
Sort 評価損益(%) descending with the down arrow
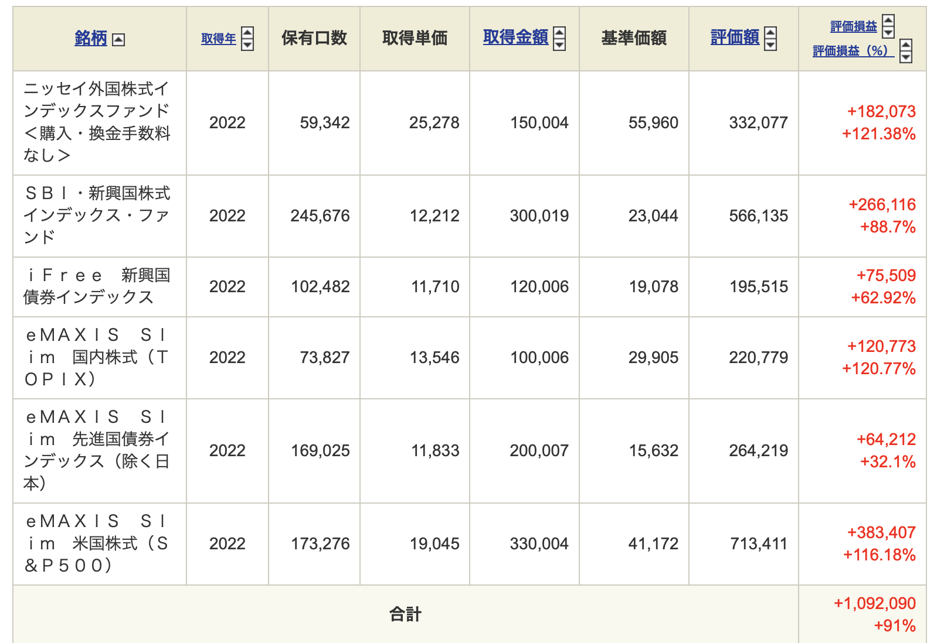pyautogui.click(x=906, y=56)
